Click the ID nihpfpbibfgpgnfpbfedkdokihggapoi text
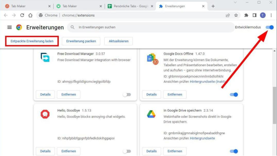Screen dimensions: 277x156 click(86, 138)
